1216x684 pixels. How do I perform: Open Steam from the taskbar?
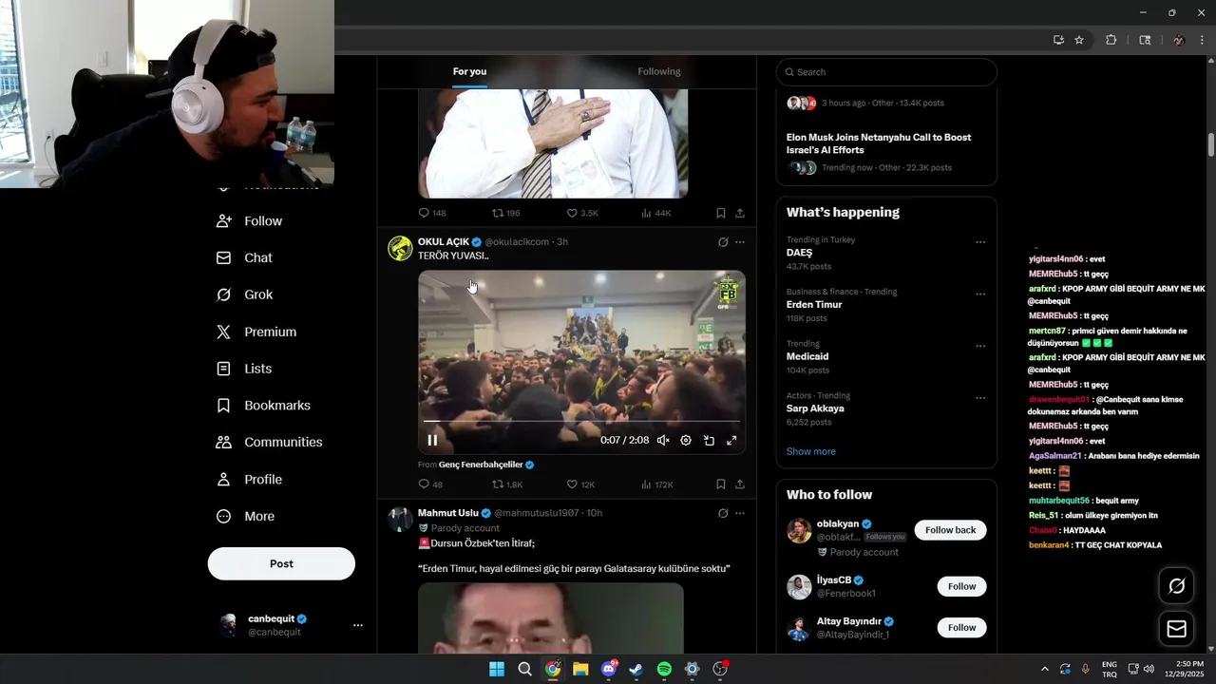(x=636, y=669)
